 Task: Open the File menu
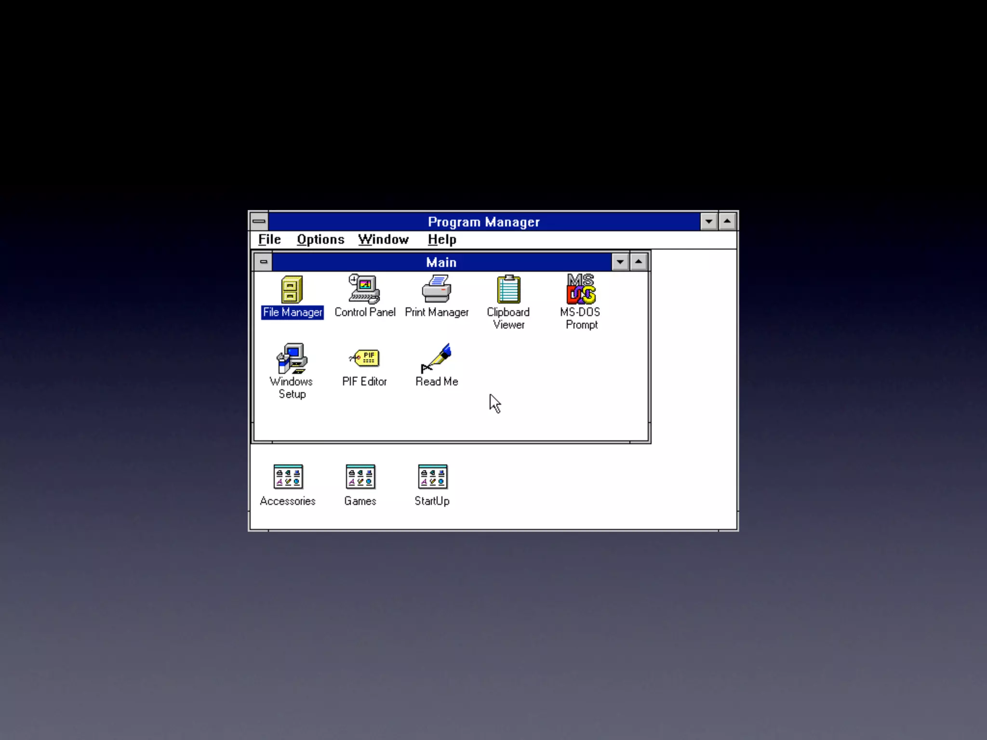269,239
